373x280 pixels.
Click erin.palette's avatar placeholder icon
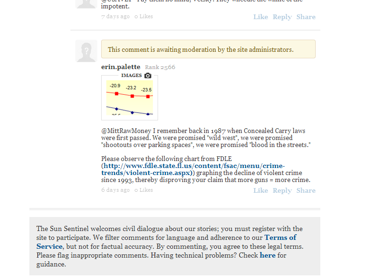[x=86, y=51]
